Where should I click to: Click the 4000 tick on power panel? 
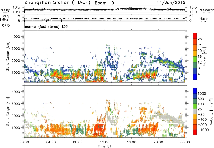point(16,37)
